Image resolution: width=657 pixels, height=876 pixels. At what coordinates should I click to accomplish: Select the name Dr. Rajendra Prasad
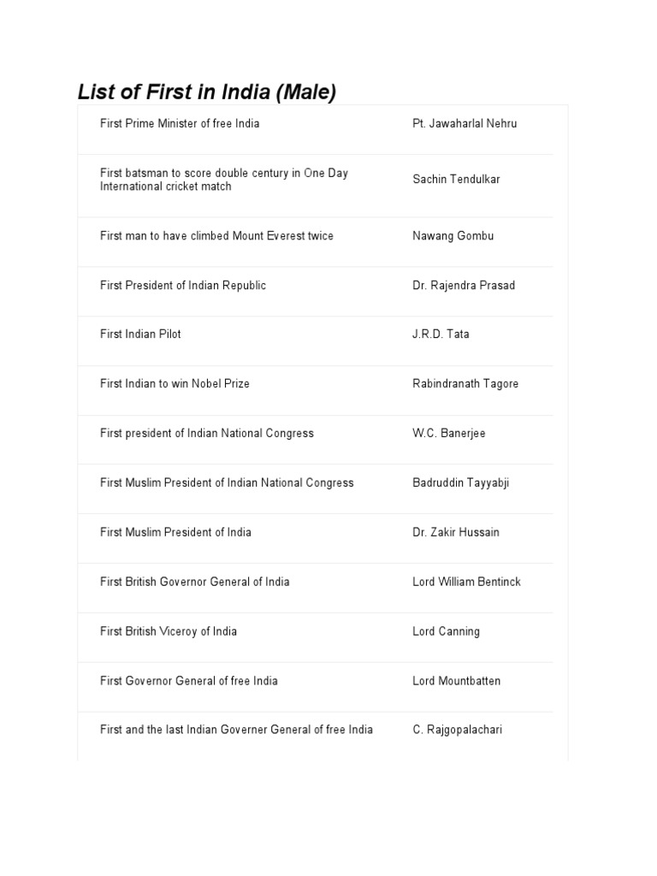tap(464, 286)
